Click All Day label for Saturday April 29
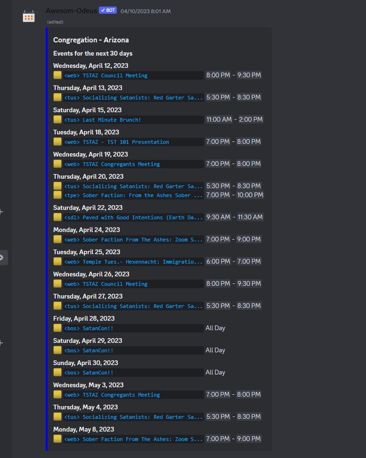 pyautogui.click(x=215, y=350)
